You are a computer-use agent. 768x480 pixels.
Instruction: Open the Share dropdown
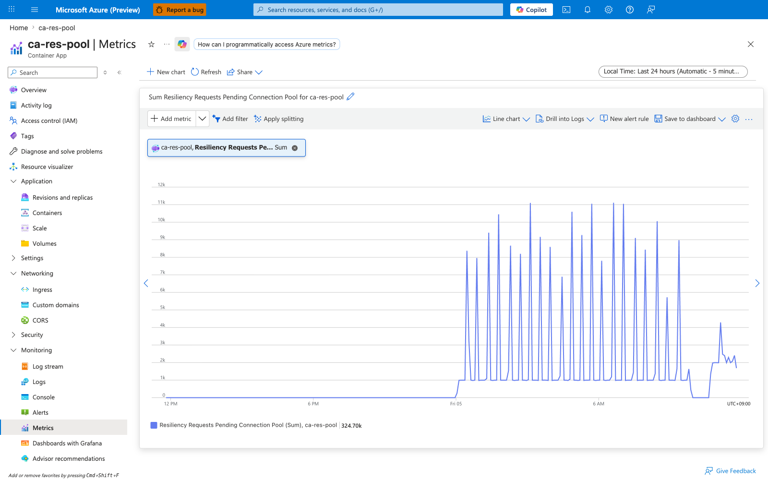pyautogui.click(x=245, y=72)
